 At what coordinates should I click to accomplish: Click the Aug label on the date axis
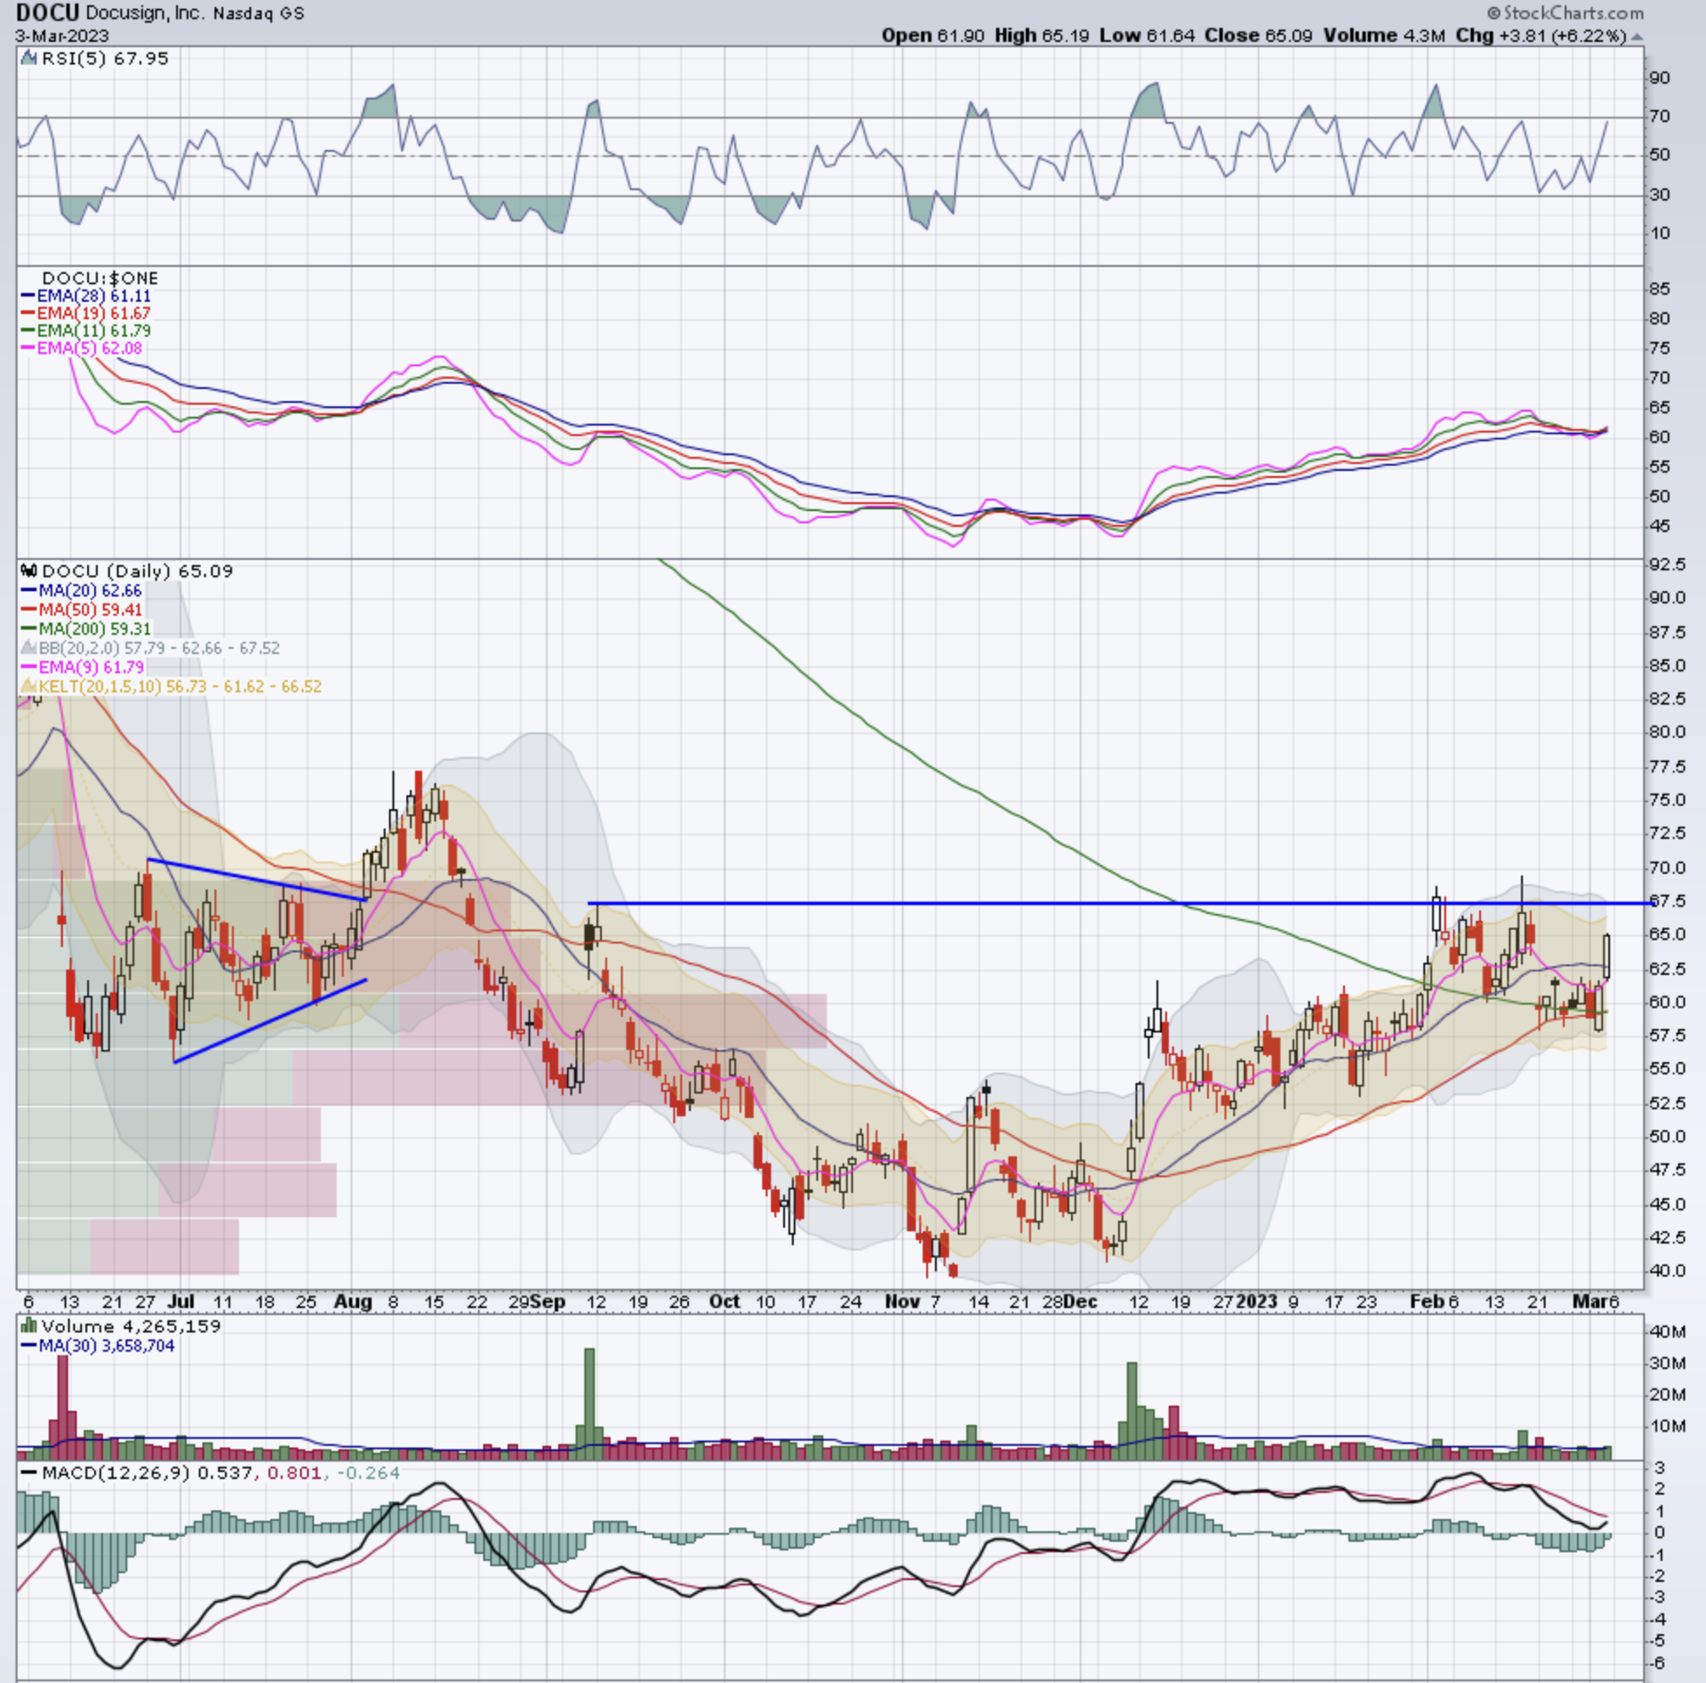click(x=352, y=1302)
